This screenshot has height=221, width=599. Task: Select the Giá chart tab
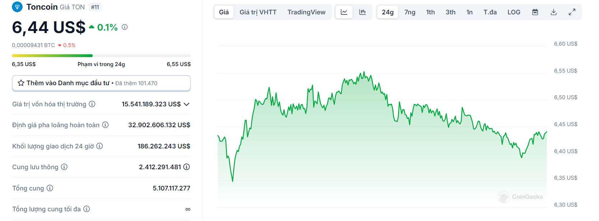click(224, 12)
